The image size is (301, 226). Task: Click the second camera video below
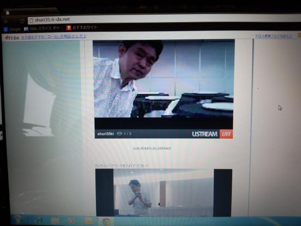click(x=164, y=193)
